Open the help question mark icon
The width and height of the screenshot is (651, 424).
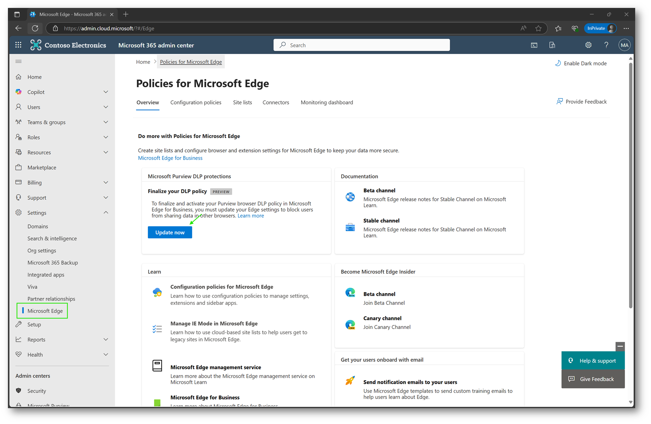click(x=606, y=45)
